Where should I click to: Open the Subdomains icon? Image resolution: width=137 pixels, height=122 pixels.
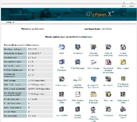62,79
